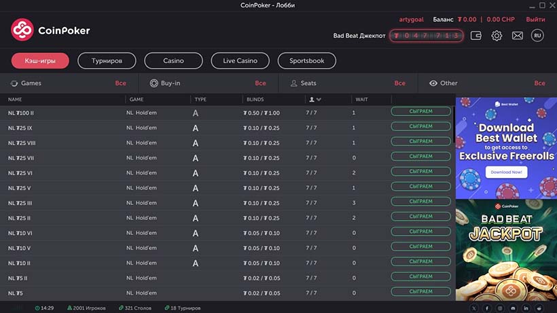Screen dimensions: 557x313
Task: Switch to the Live Casino tab
Action: [x=240, y=61]
